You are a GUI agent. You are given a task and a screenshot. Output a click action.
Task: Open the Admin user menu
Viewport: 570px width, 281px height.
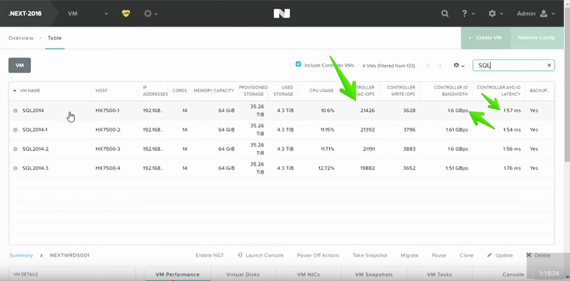pos(536,14)
